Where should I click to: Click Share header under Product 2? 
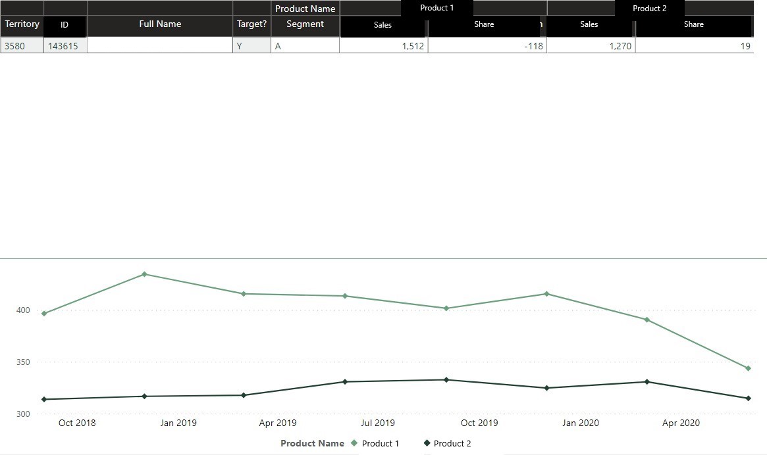coord(694,24)
